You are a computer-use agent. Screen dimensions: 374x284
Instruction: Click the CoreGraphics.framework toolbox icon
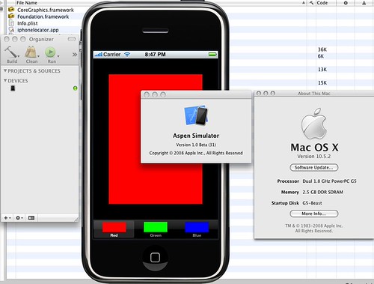(x=11, y=10)
